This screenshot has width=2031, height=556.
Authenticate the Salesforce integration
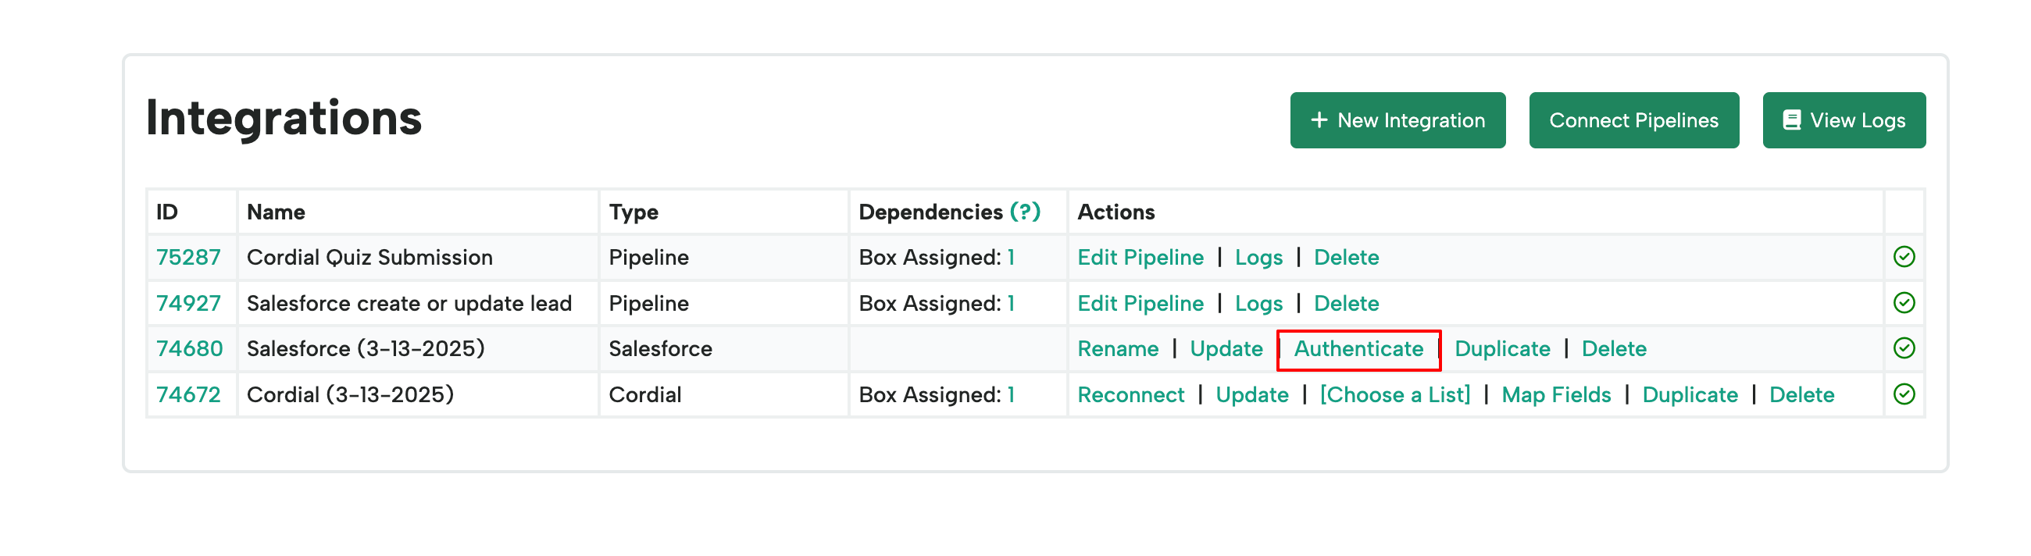pyautogui.click(x=1358, y=348)
